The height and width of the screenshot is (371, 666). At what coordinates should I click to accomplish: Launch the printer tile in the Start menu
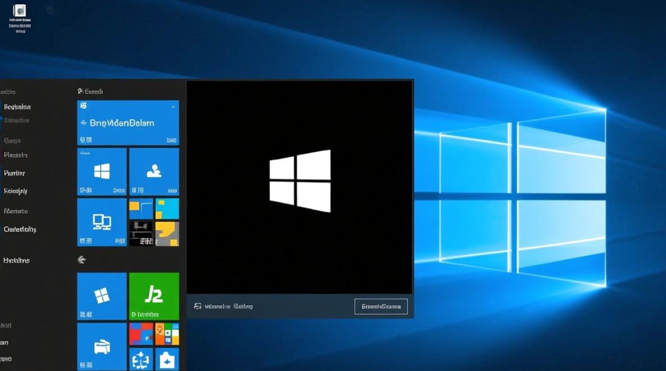click(x=101, y=346)
